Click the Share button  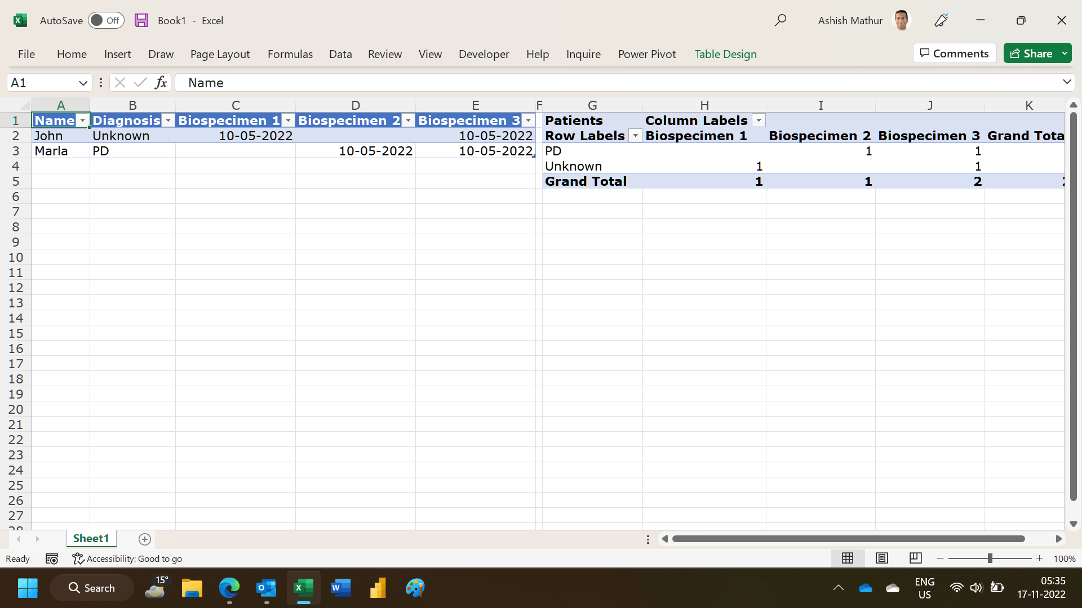coord(1031,53)
